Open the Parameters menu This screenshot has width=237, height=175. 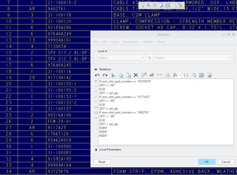click(131, 42)
